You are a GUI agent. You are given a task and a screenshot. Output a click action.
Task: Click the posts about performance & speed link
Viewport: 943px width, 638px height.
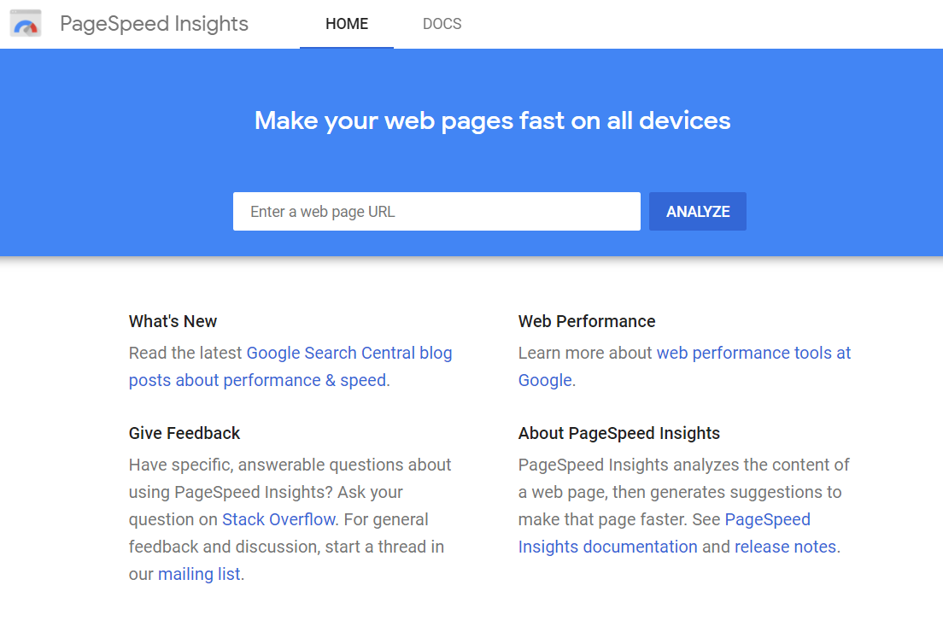pyautogui.click(x=257, y=379)
